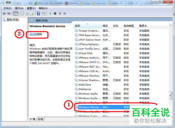This screenshot has width=175, height=128.
Task: Open the 查看(V) menu
Action: pos(31,8)
